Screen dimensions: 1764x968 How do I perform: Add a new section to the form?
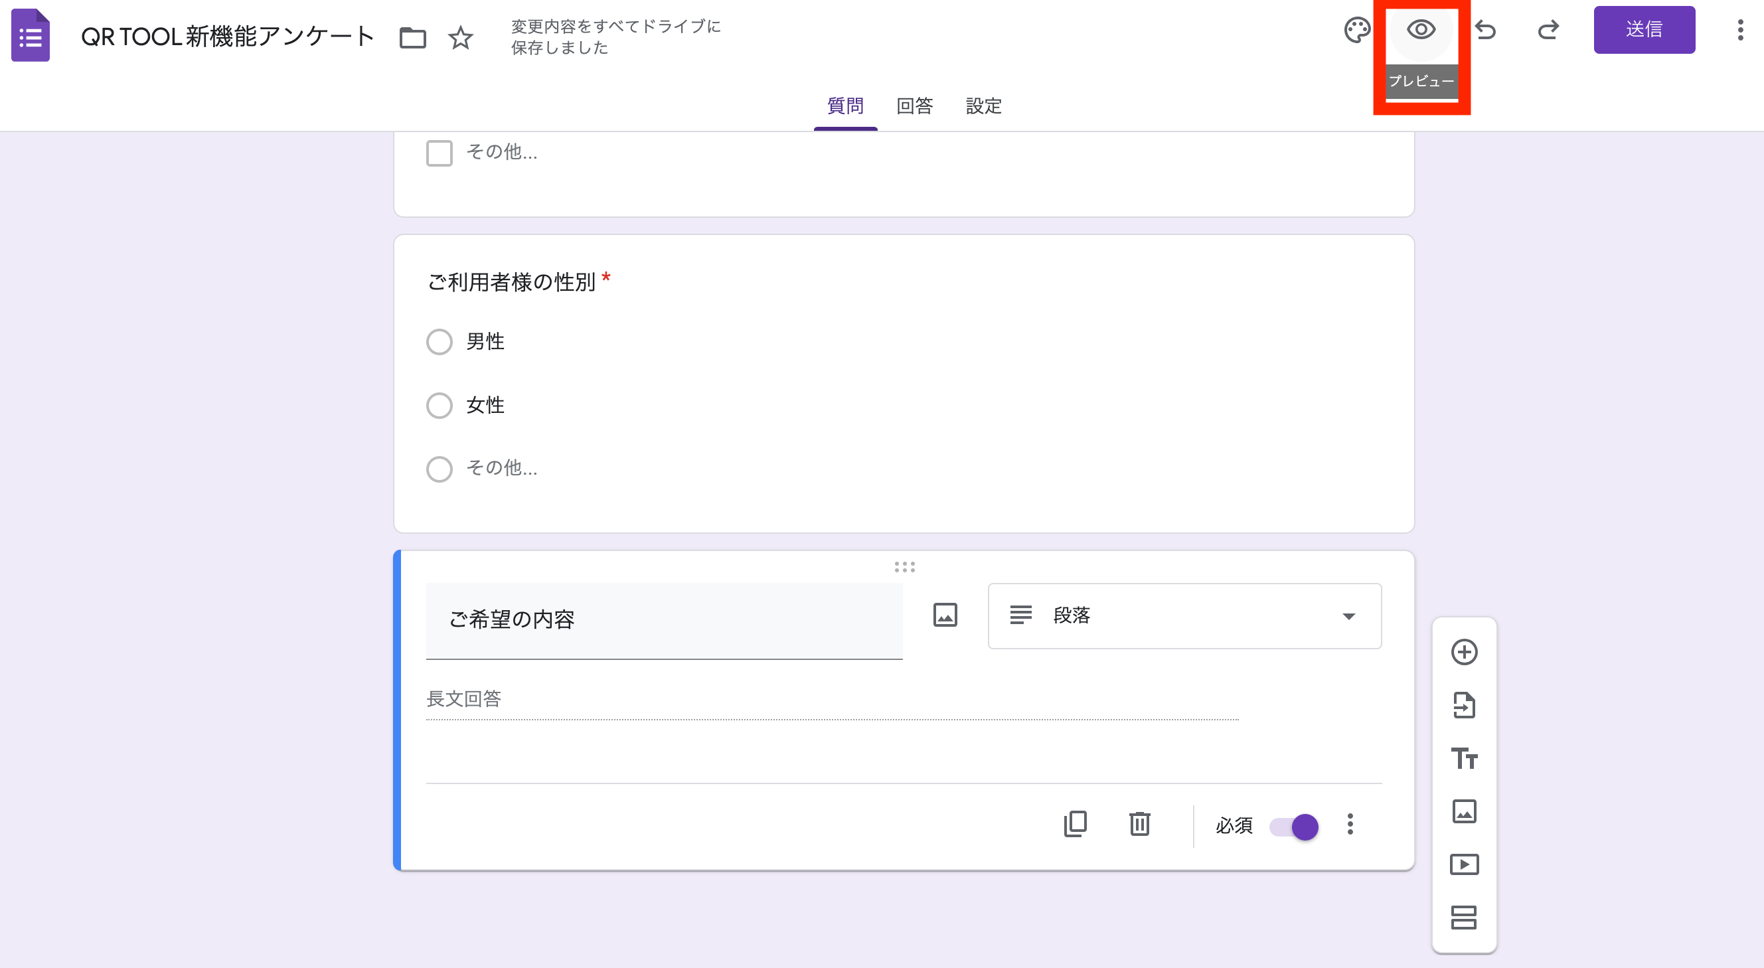(1465, 918)
